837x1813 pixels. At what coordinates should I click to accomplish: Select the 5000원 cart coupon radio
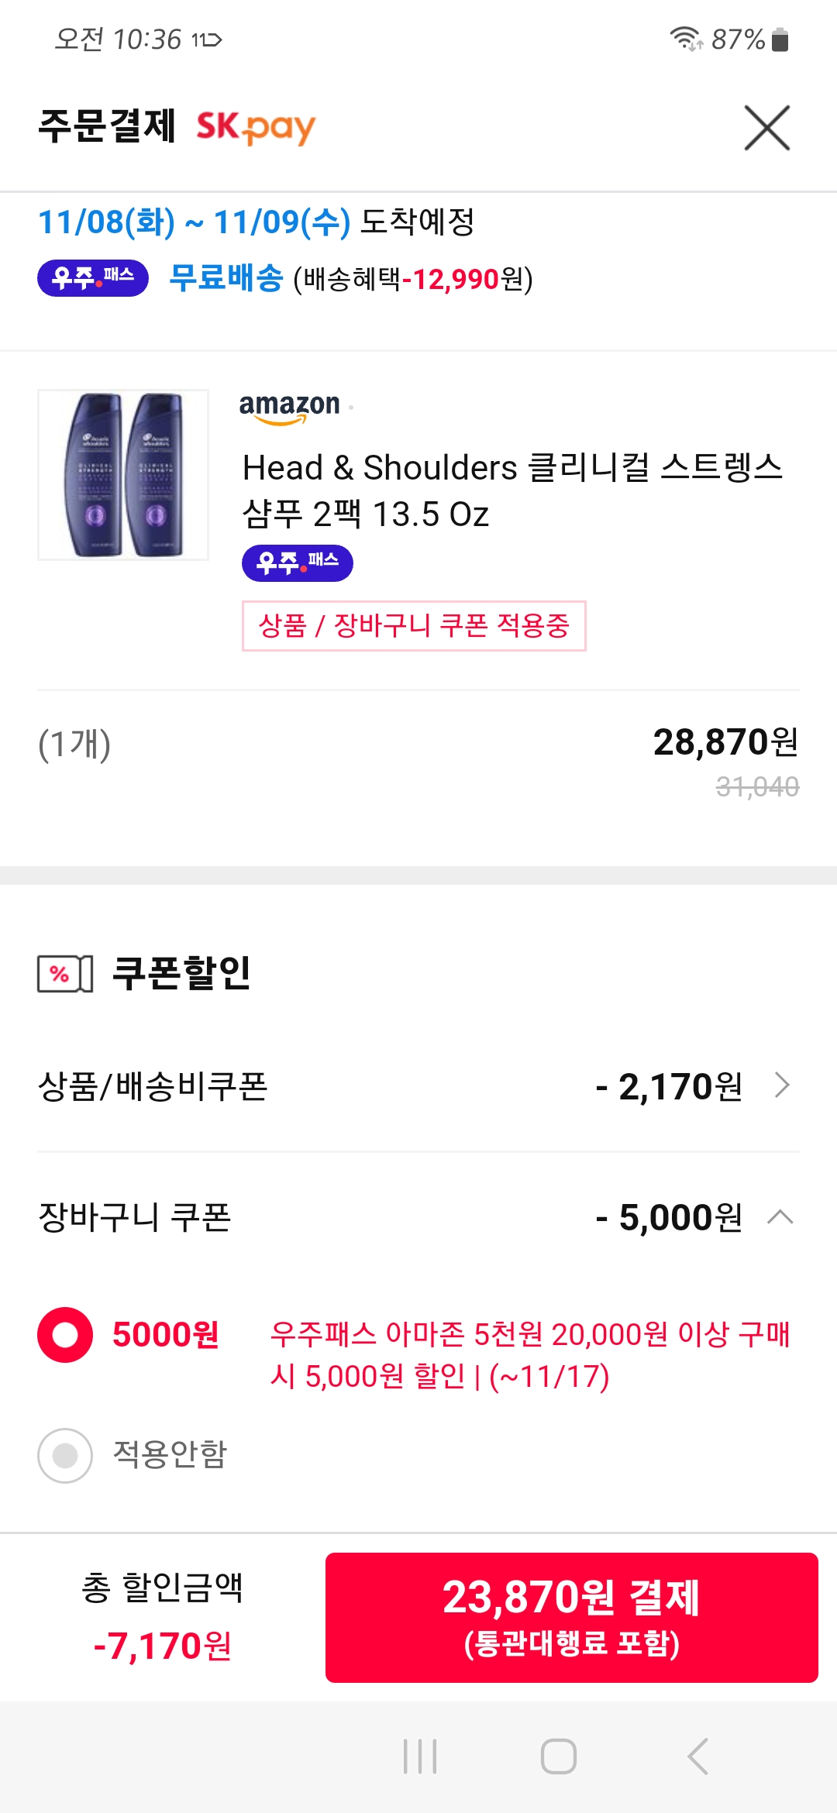point(65,1335)
